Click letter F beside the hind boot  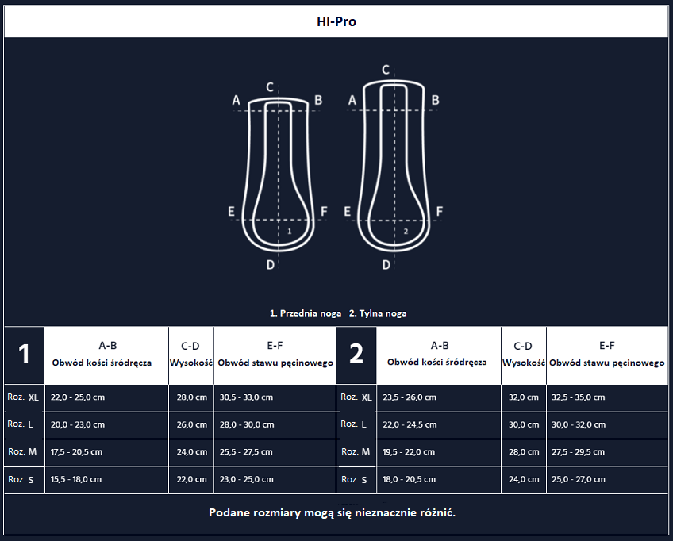click(439, 211)
